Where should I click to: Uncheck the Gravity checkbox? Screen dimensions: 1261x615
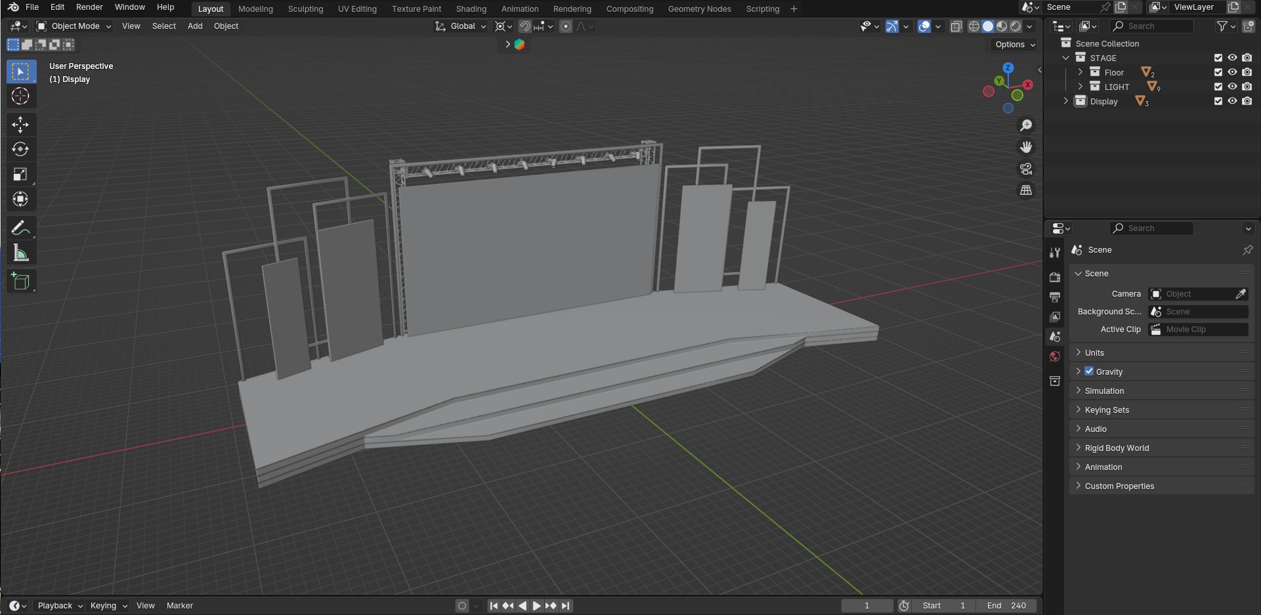(x=1089, y=371)
